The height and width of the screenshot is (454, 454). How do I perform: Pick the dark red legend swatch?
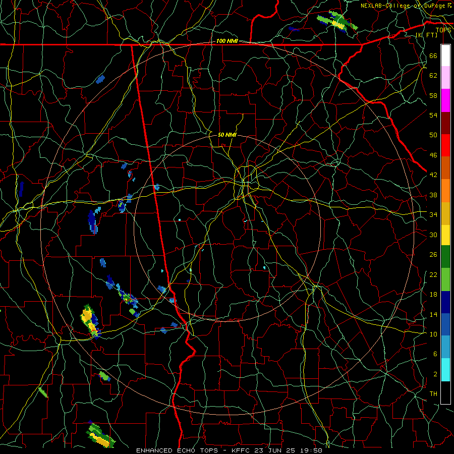click(445, 123)
